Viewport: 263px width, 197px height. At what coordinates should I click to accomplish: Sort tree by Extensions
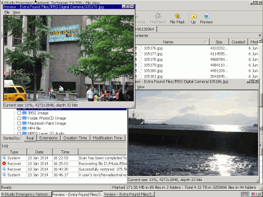pyautogui.click(x=48, y=138)
